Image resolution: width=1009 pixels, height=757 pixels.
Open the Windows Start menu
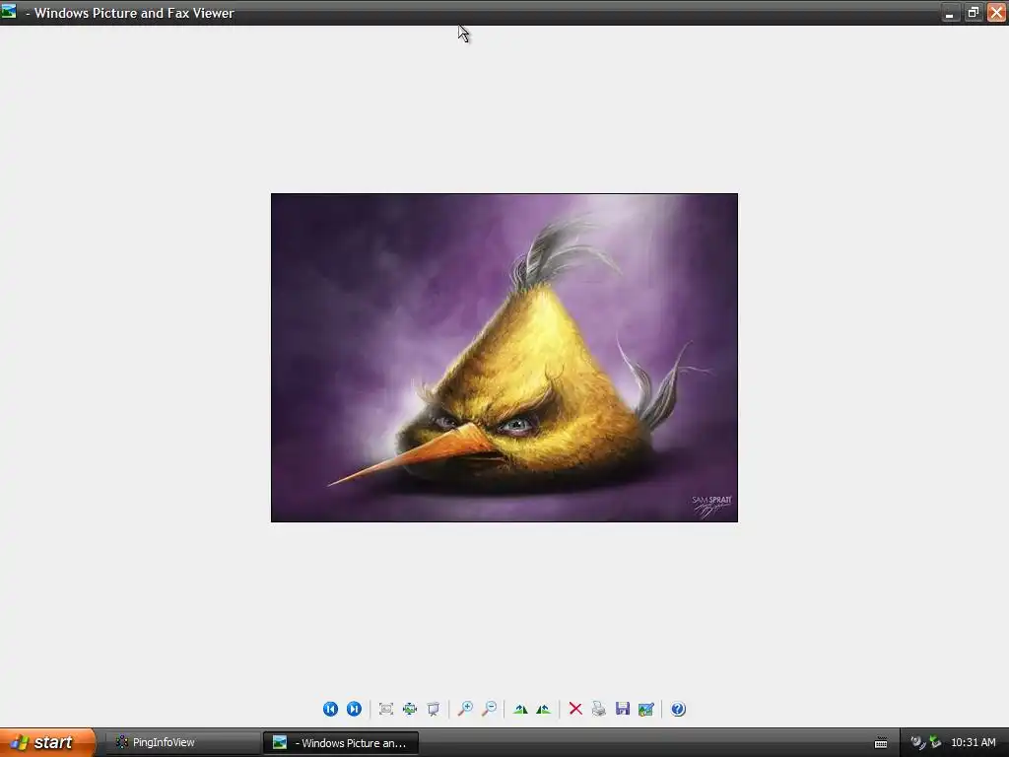[x=47, y=742]
